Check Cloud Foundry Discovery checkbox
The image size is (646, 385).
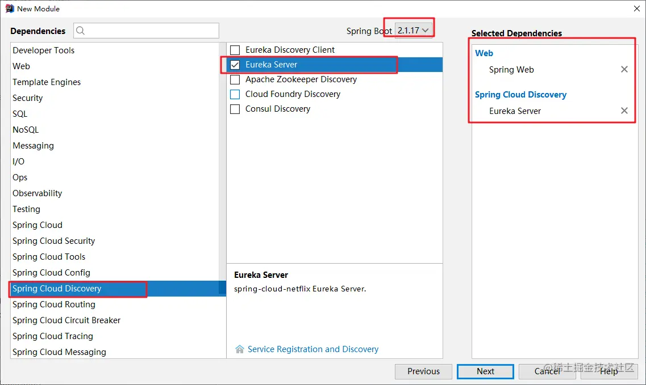coord(235,95)
